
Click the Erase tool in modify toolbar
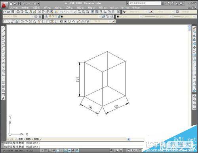pos(194,28)
